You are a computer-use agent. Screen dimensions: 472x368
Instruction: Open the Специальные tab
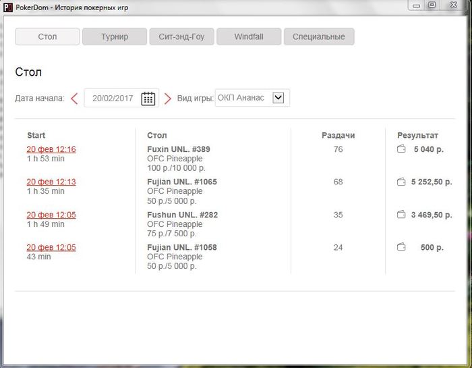tap(319, 36)
